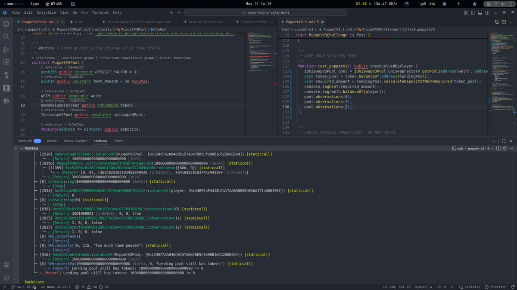Open the Selection menu
Screen dimensions: 517x290
click(47, 13)
